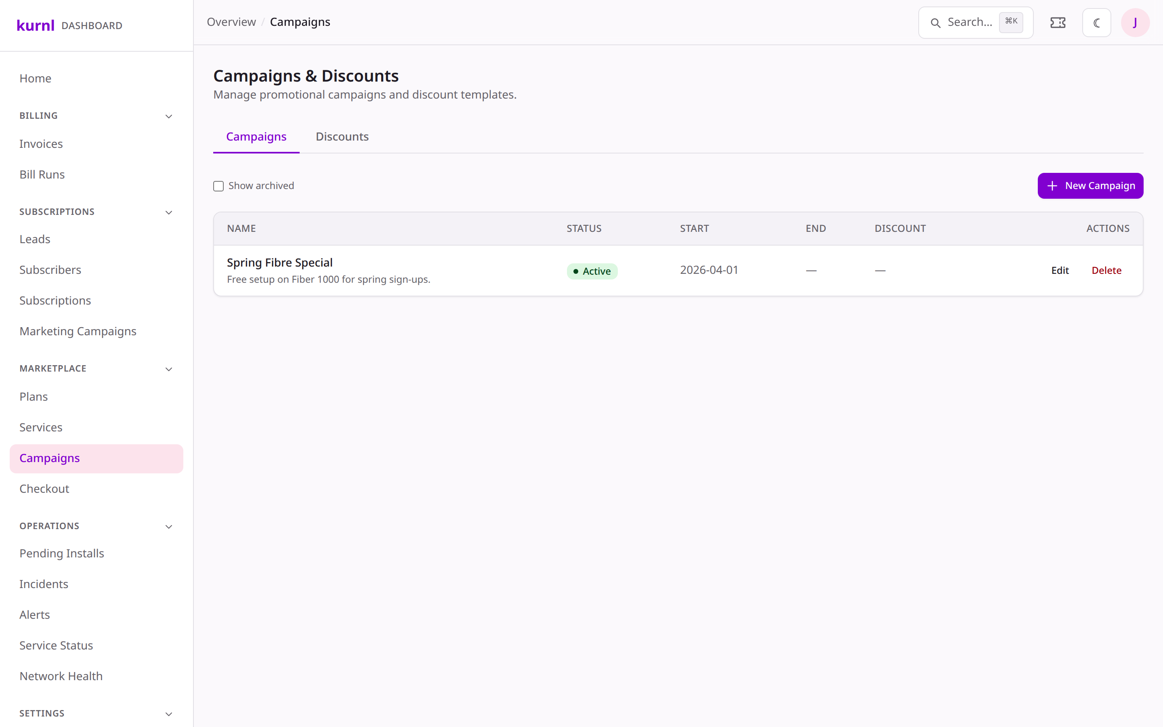Focus the Search input field
This screenshot has width=1163, height=727.
tap(976, 23)
